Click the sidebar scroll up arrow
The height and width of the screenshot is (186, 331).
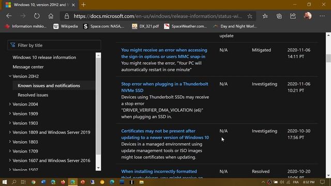point(98,55)
